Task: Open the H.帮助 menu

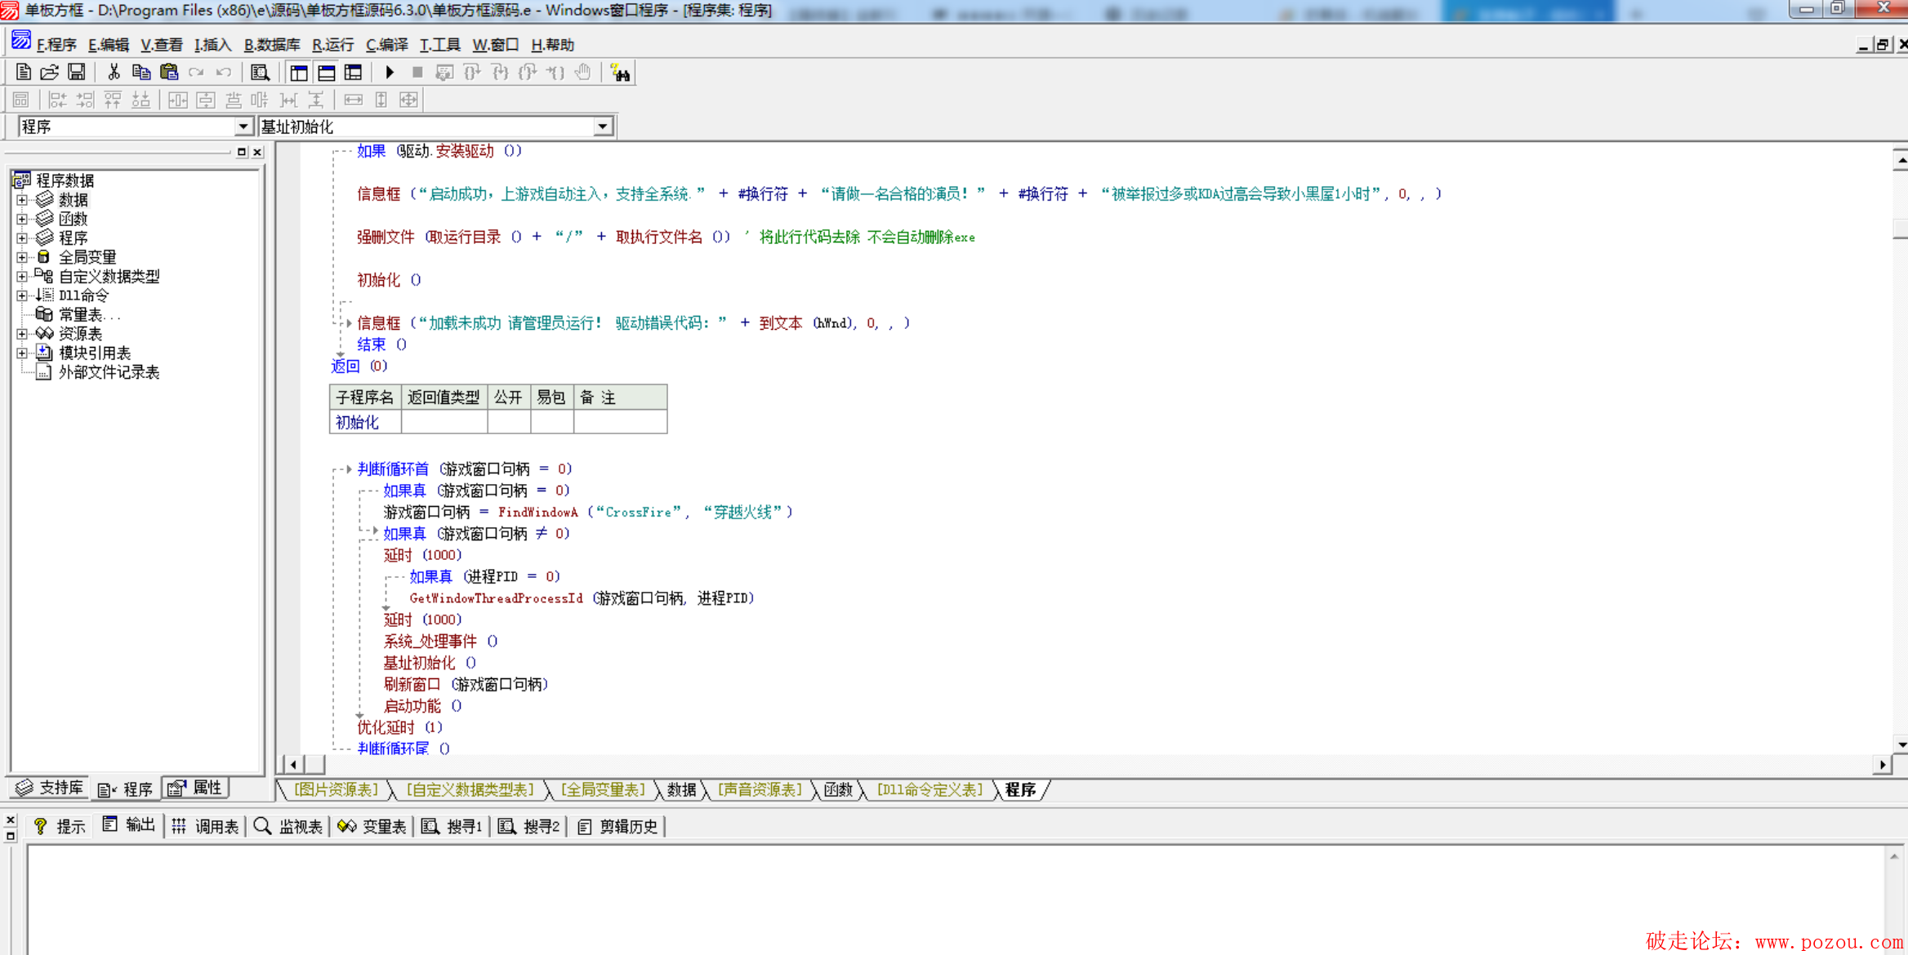Action: point(552,45)
